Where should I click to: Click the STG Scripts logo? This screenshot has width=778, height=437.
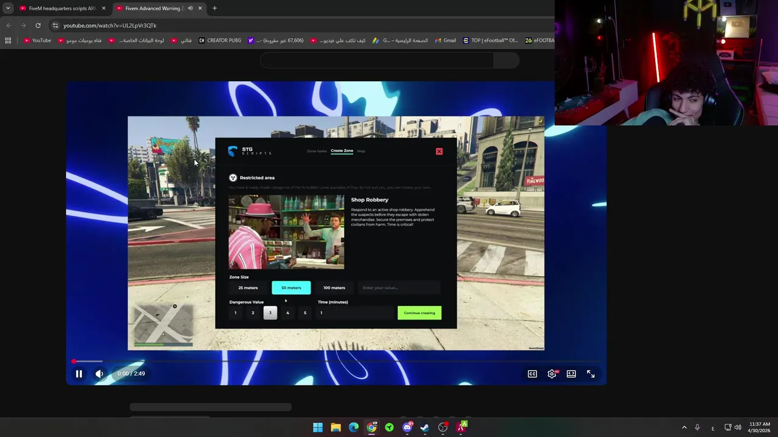tap(250, 151)
